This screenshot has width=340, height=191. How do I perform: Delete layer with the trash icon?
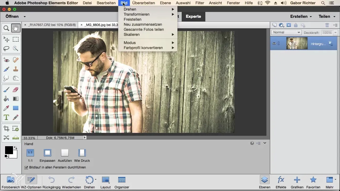click(x=327, y=25)
